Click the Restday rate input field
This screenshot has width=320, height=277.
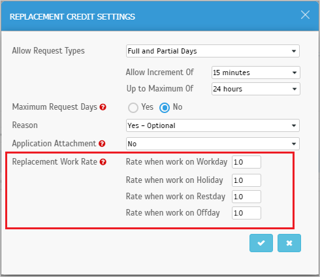coord(246,197)
